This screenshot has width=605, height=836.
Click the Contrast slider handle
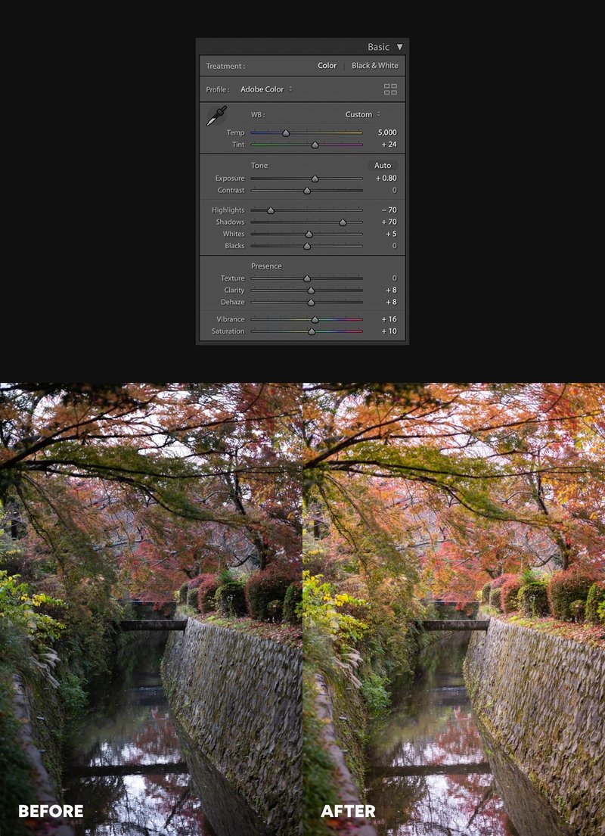pyautogui.click(x=306, y=191)
